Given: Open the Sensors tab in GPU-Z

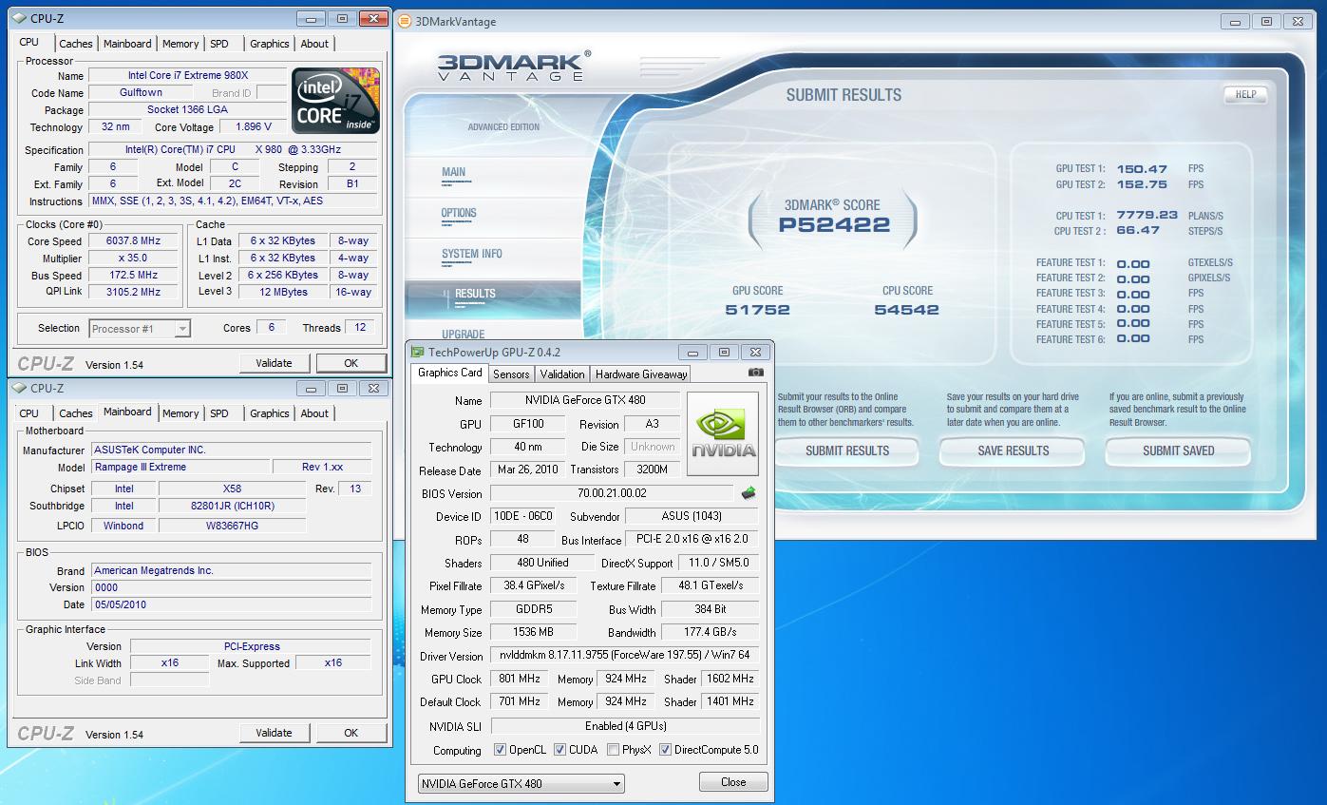Looking at the screenshot, I should 511,374.
